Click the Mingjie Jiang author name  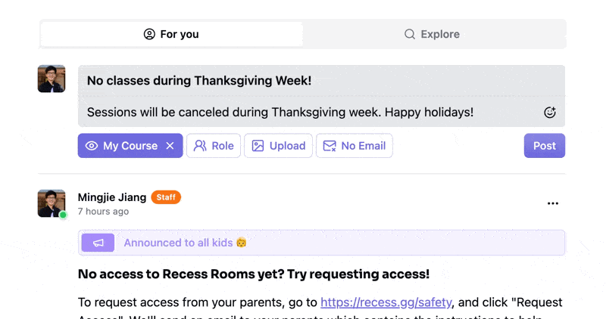(x=112, y=197)
